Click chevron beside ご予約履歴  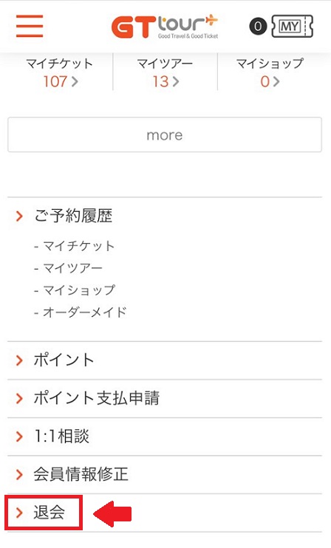pyautogui.click(x=19, y=216)
